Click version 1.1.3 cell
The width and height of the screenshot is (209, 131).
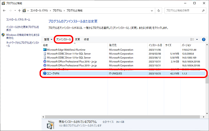click(x=185, y=74)
